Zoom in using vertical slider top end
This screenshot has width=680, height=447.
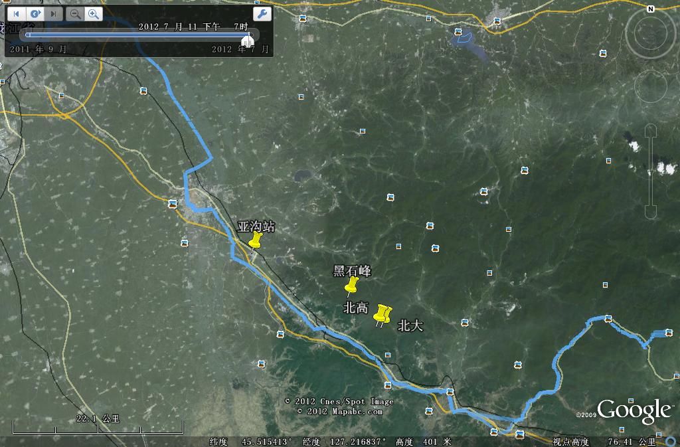point(651,130)
